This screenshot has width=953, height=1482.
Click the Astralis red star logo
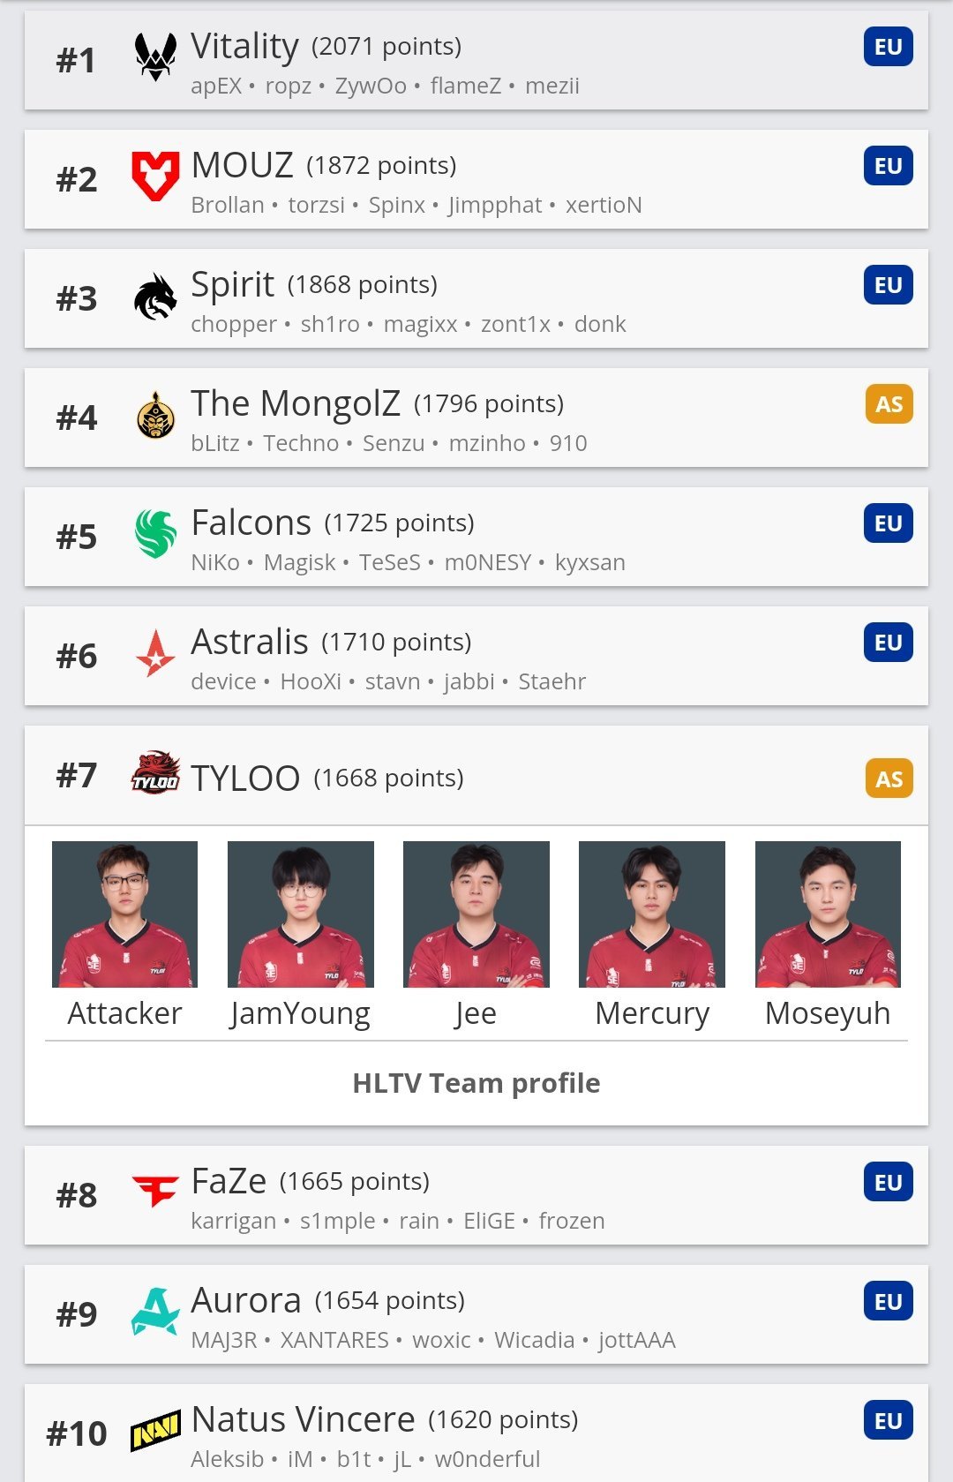[x=155, y=653]
